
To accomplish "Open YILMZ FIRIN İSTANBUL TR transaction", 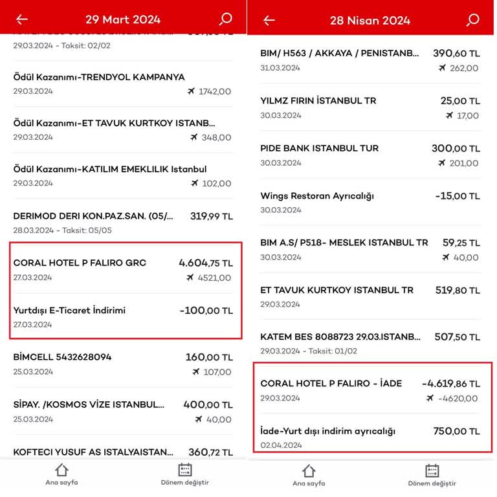I will (370, 107).
